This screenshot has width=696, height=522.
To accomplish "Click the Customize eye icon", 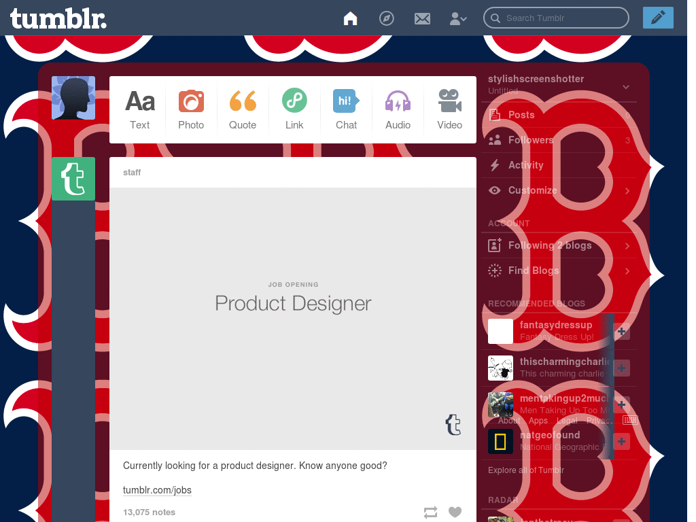I will (495, 190).
